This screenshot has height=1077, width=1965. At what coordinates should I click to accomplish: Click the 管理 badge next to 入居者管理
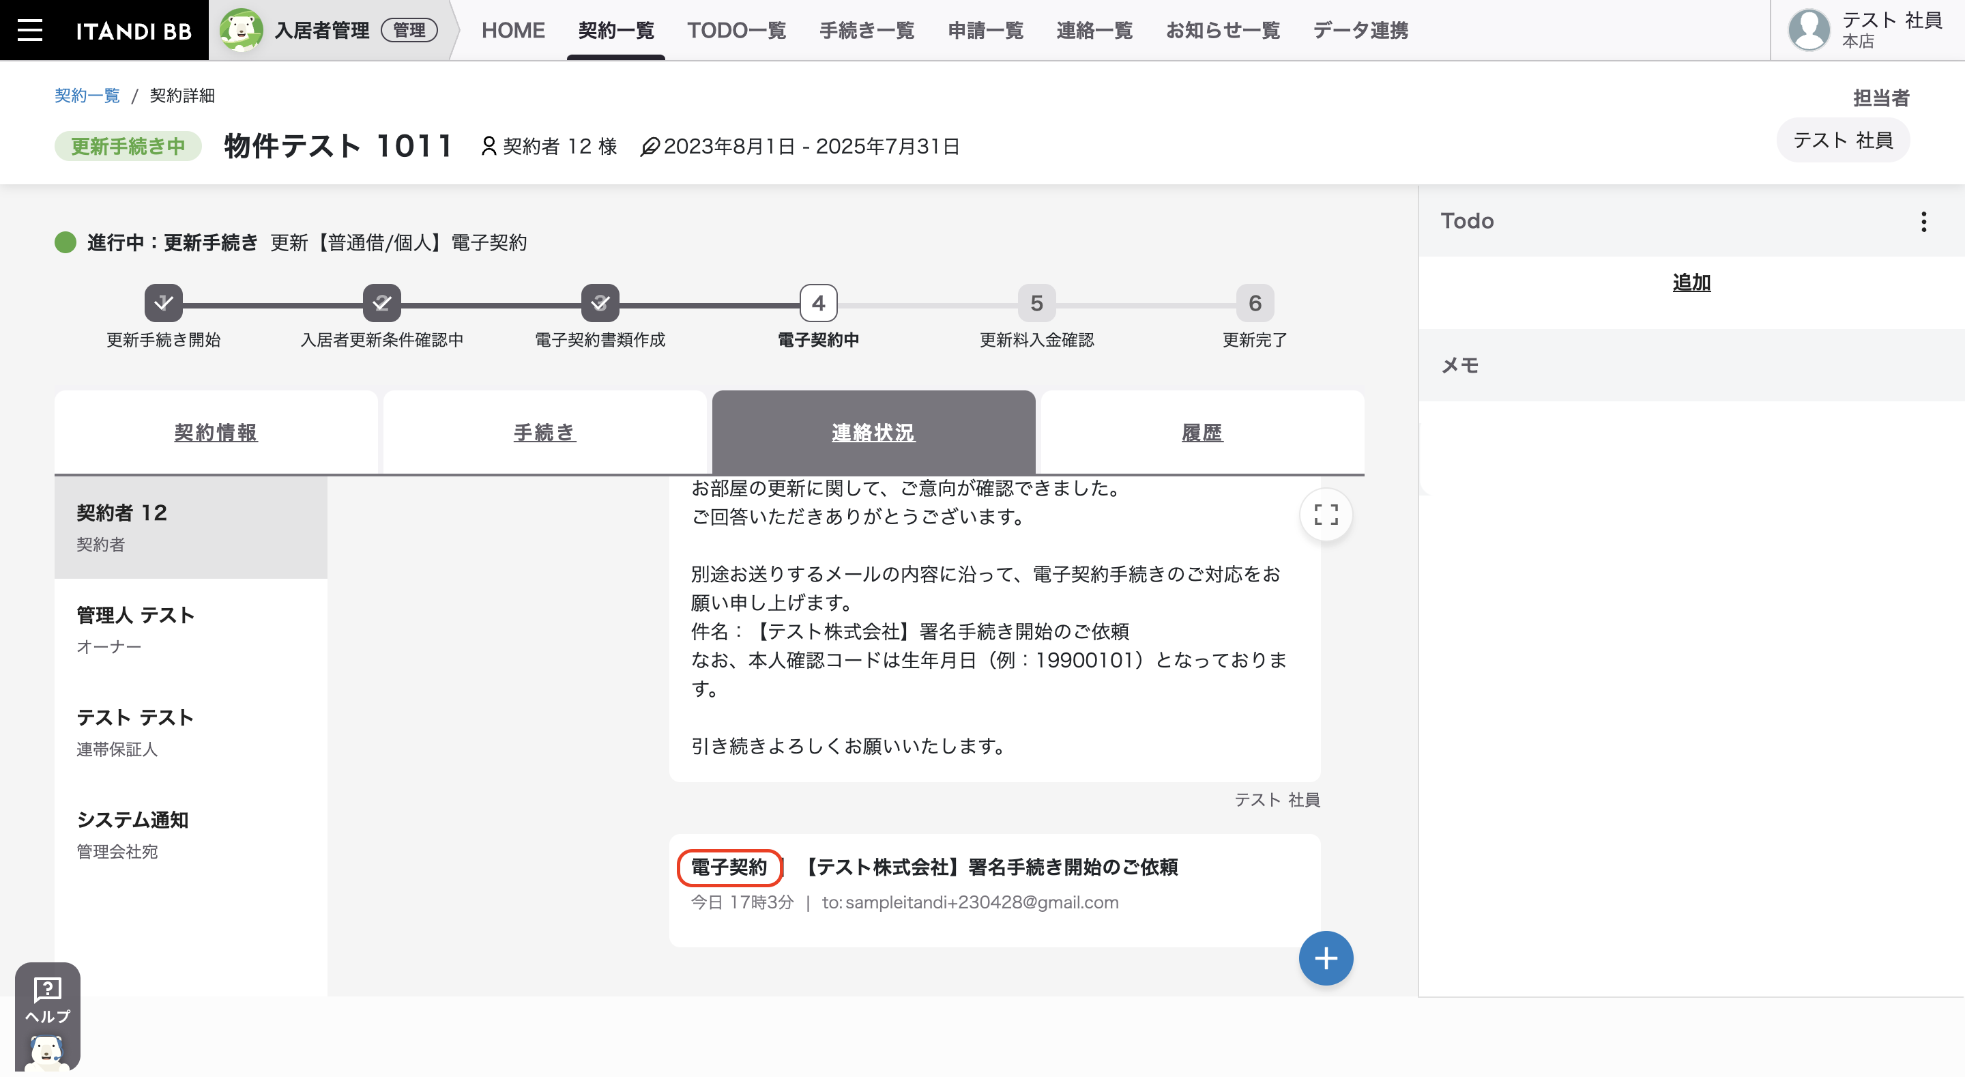(409, 31)
